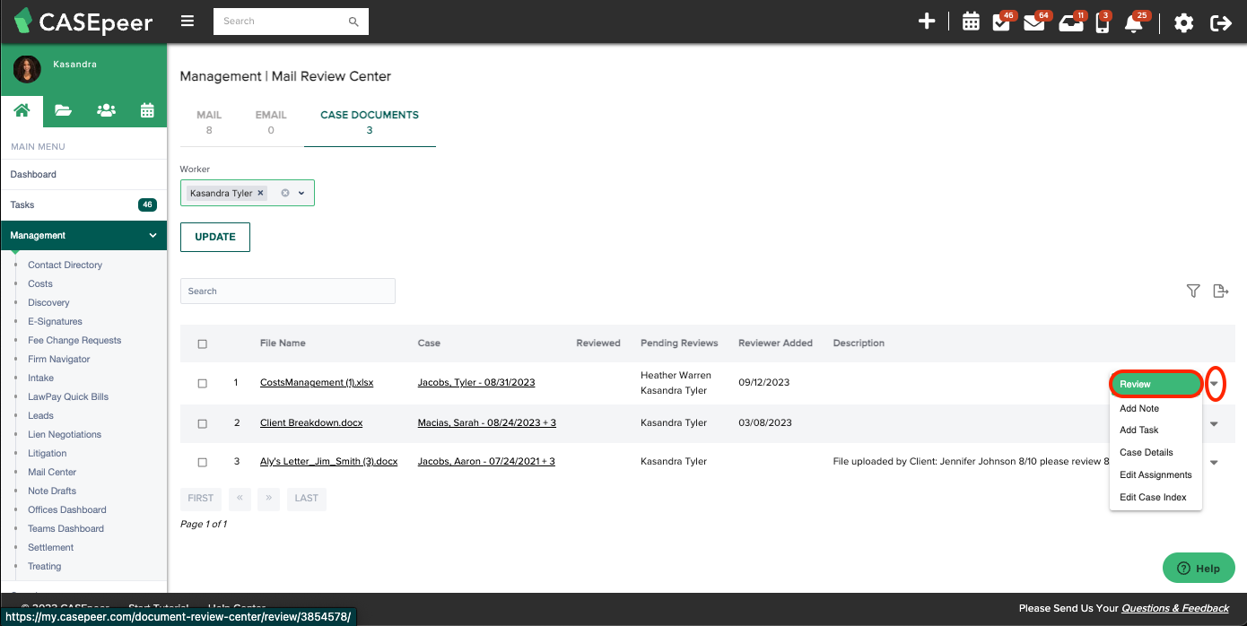Screen dimensions: 1247x626
Task: Click the LAST pagination button
Action: pyautogui.click(x=307, y=498)
